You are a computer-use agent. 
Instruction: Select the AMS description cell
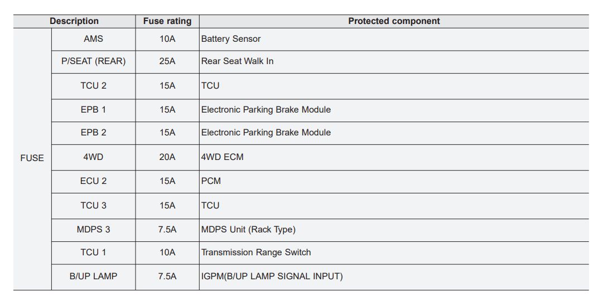[x=93, y=39]
